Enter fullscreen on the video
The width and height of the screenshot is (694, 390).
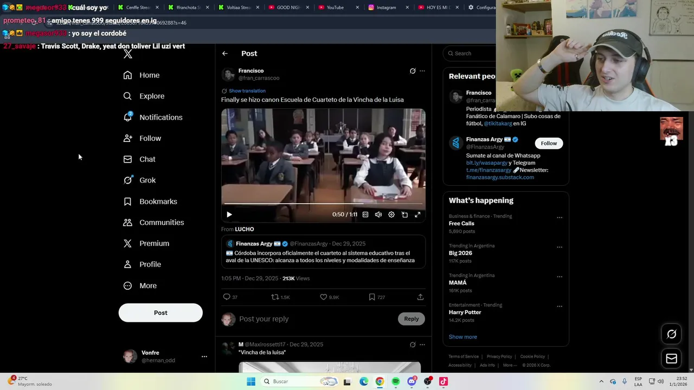pos(417,215)
